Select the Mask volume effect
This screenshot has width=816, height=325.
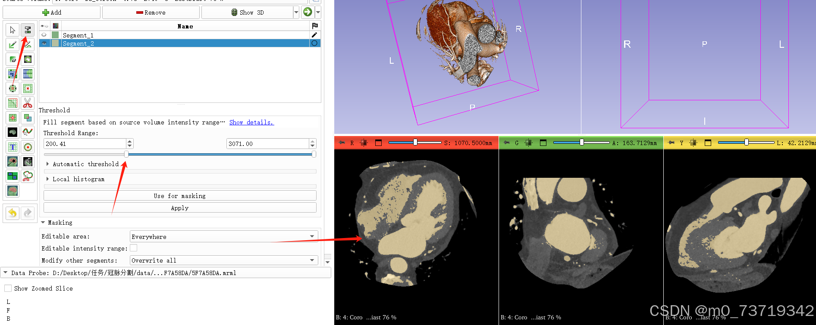[13, 132]
